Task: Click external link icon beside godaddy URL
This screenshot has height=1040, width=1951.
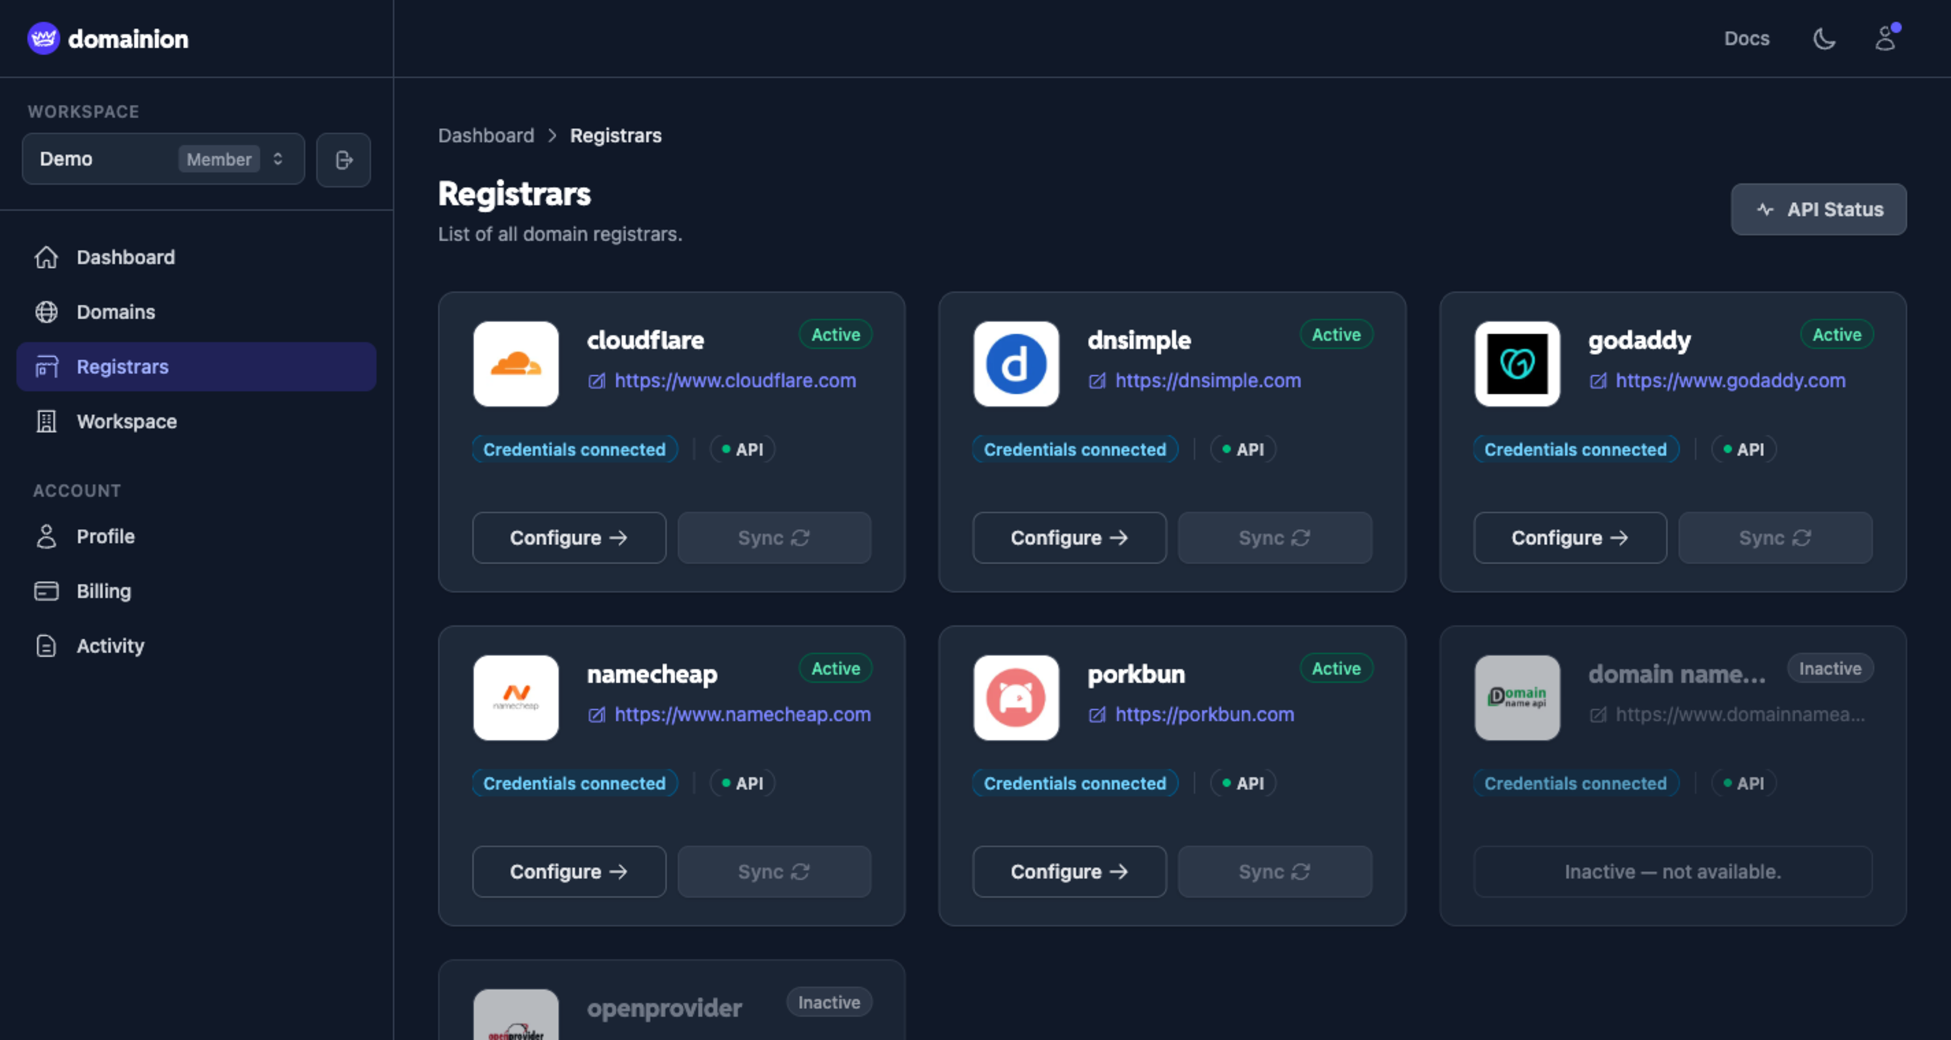Action: coord(1597,380)
